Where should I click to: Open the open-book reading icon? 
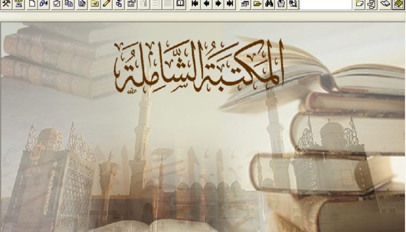click(180, 4)
